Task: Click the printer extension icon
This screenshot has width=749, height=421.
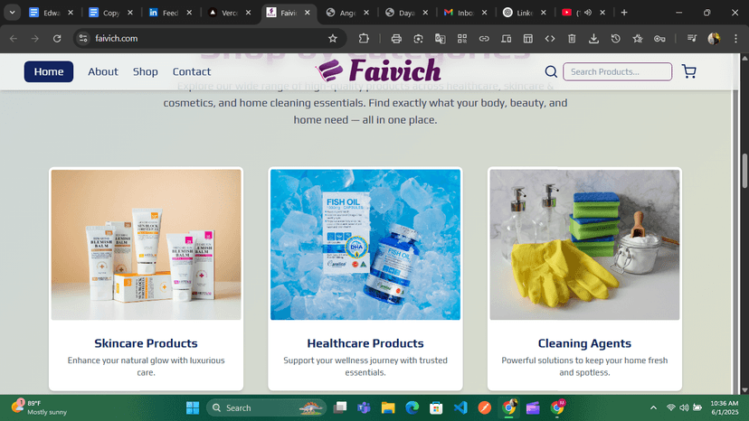Action: coord(396,39)
